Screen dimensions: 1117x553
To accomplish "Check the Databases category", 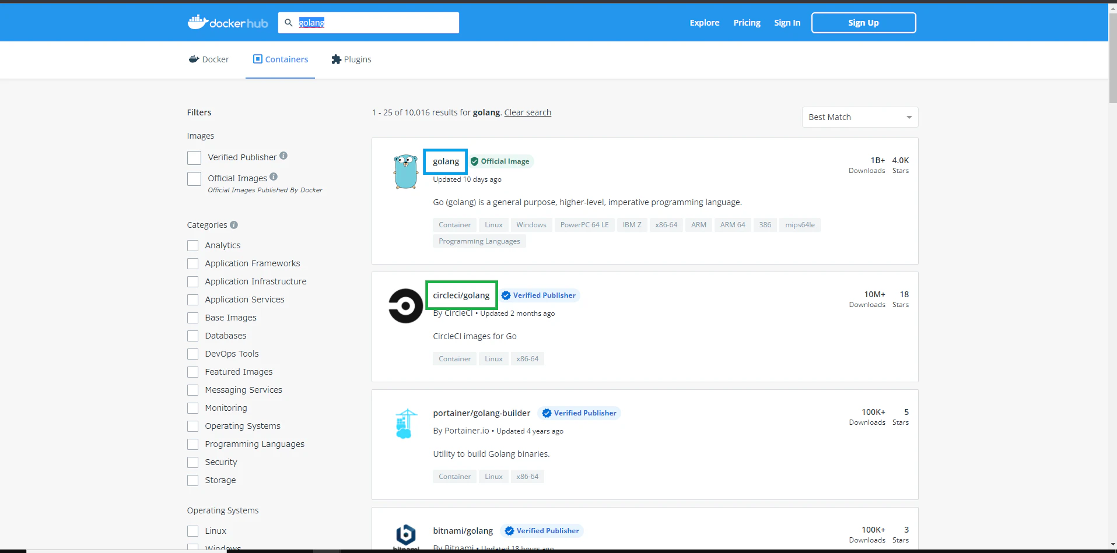I will (x=192, y=336).
